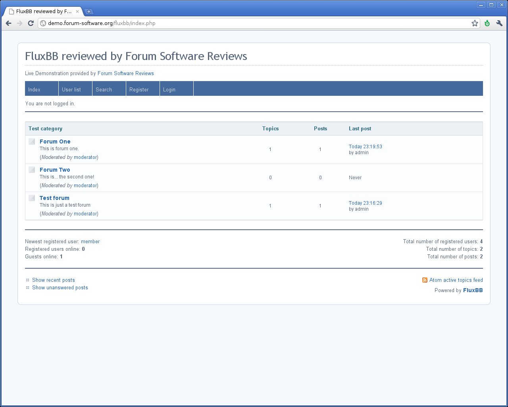Open the Atom active topics feed link
The width and height of the screenshot is (508, 407).
tap(456, 280)
